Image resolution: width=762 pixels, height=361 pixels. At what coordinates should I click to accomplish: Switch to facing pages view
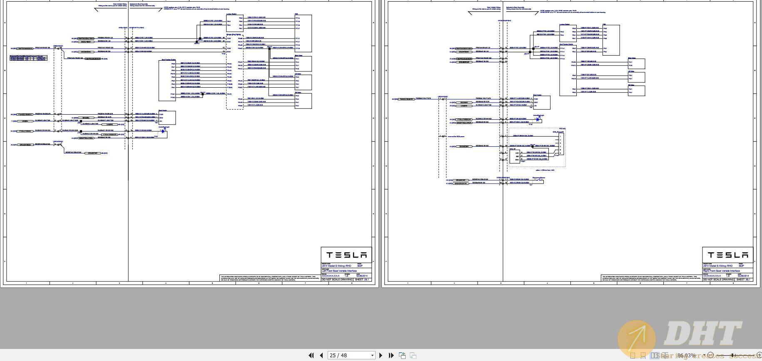click(654, 355)
